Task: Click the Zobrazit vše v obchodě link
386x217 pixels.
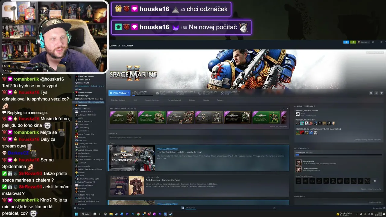Action: click(278, 127)
